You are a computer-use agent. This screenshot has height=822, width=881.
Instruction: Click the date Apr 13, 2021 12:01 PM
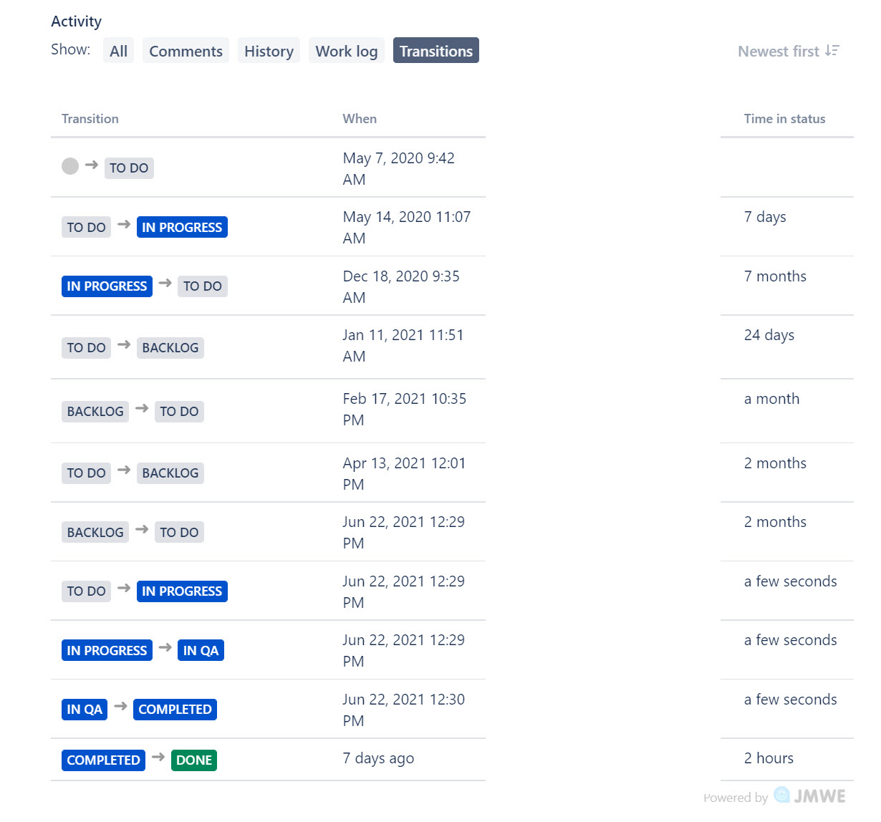pyautogui.click(x=404, y=473)
